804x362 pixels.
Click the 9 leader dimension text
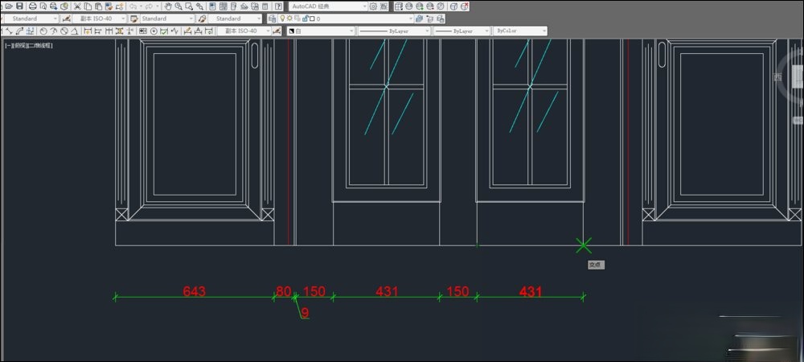(305, 313)
